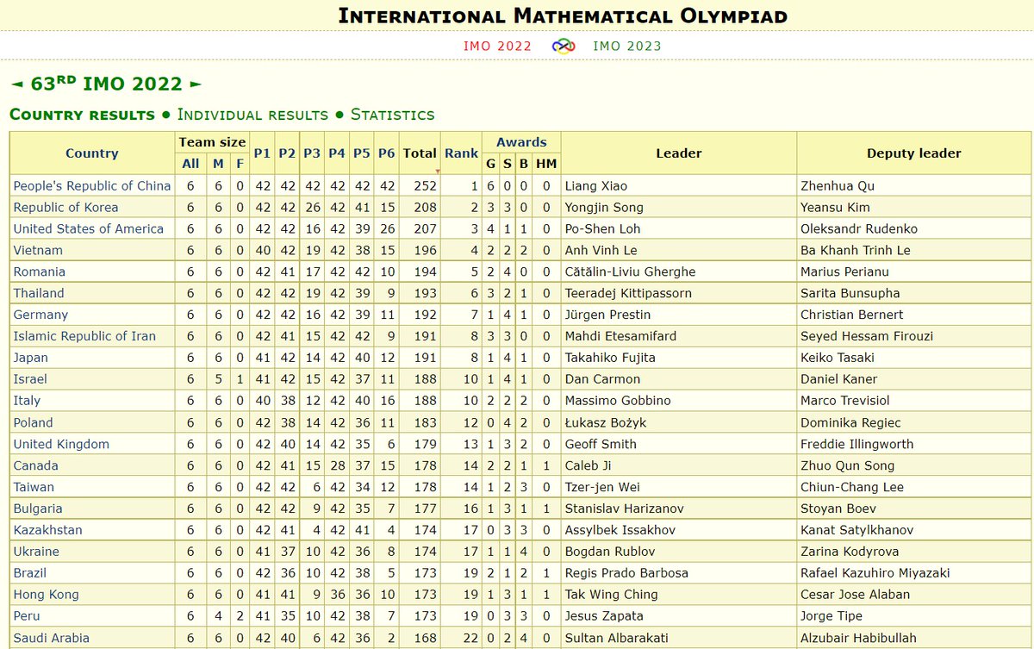This screenshot has height=649, width=1034.
Task: Sort the table by Rank column
Action: pos(462,153)
